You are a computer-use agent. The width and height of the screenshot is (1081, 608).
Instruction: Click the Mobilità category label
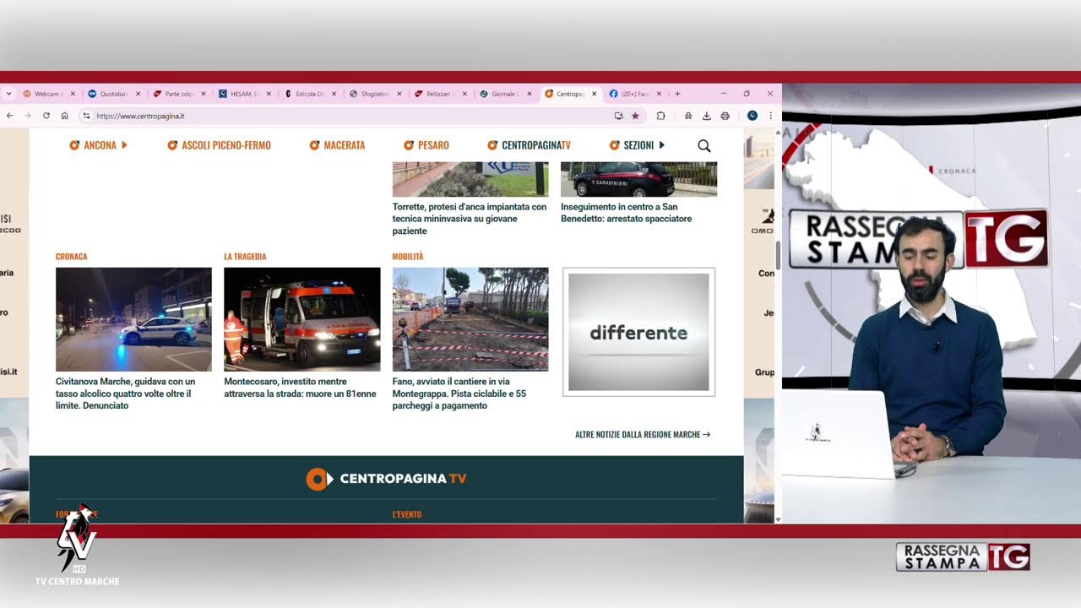[x=408, y=257]
